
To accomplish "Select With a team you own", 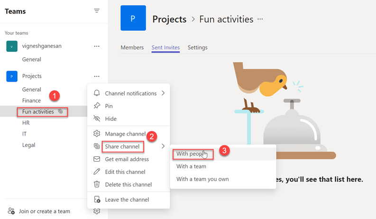I will (x=202, y=179).
